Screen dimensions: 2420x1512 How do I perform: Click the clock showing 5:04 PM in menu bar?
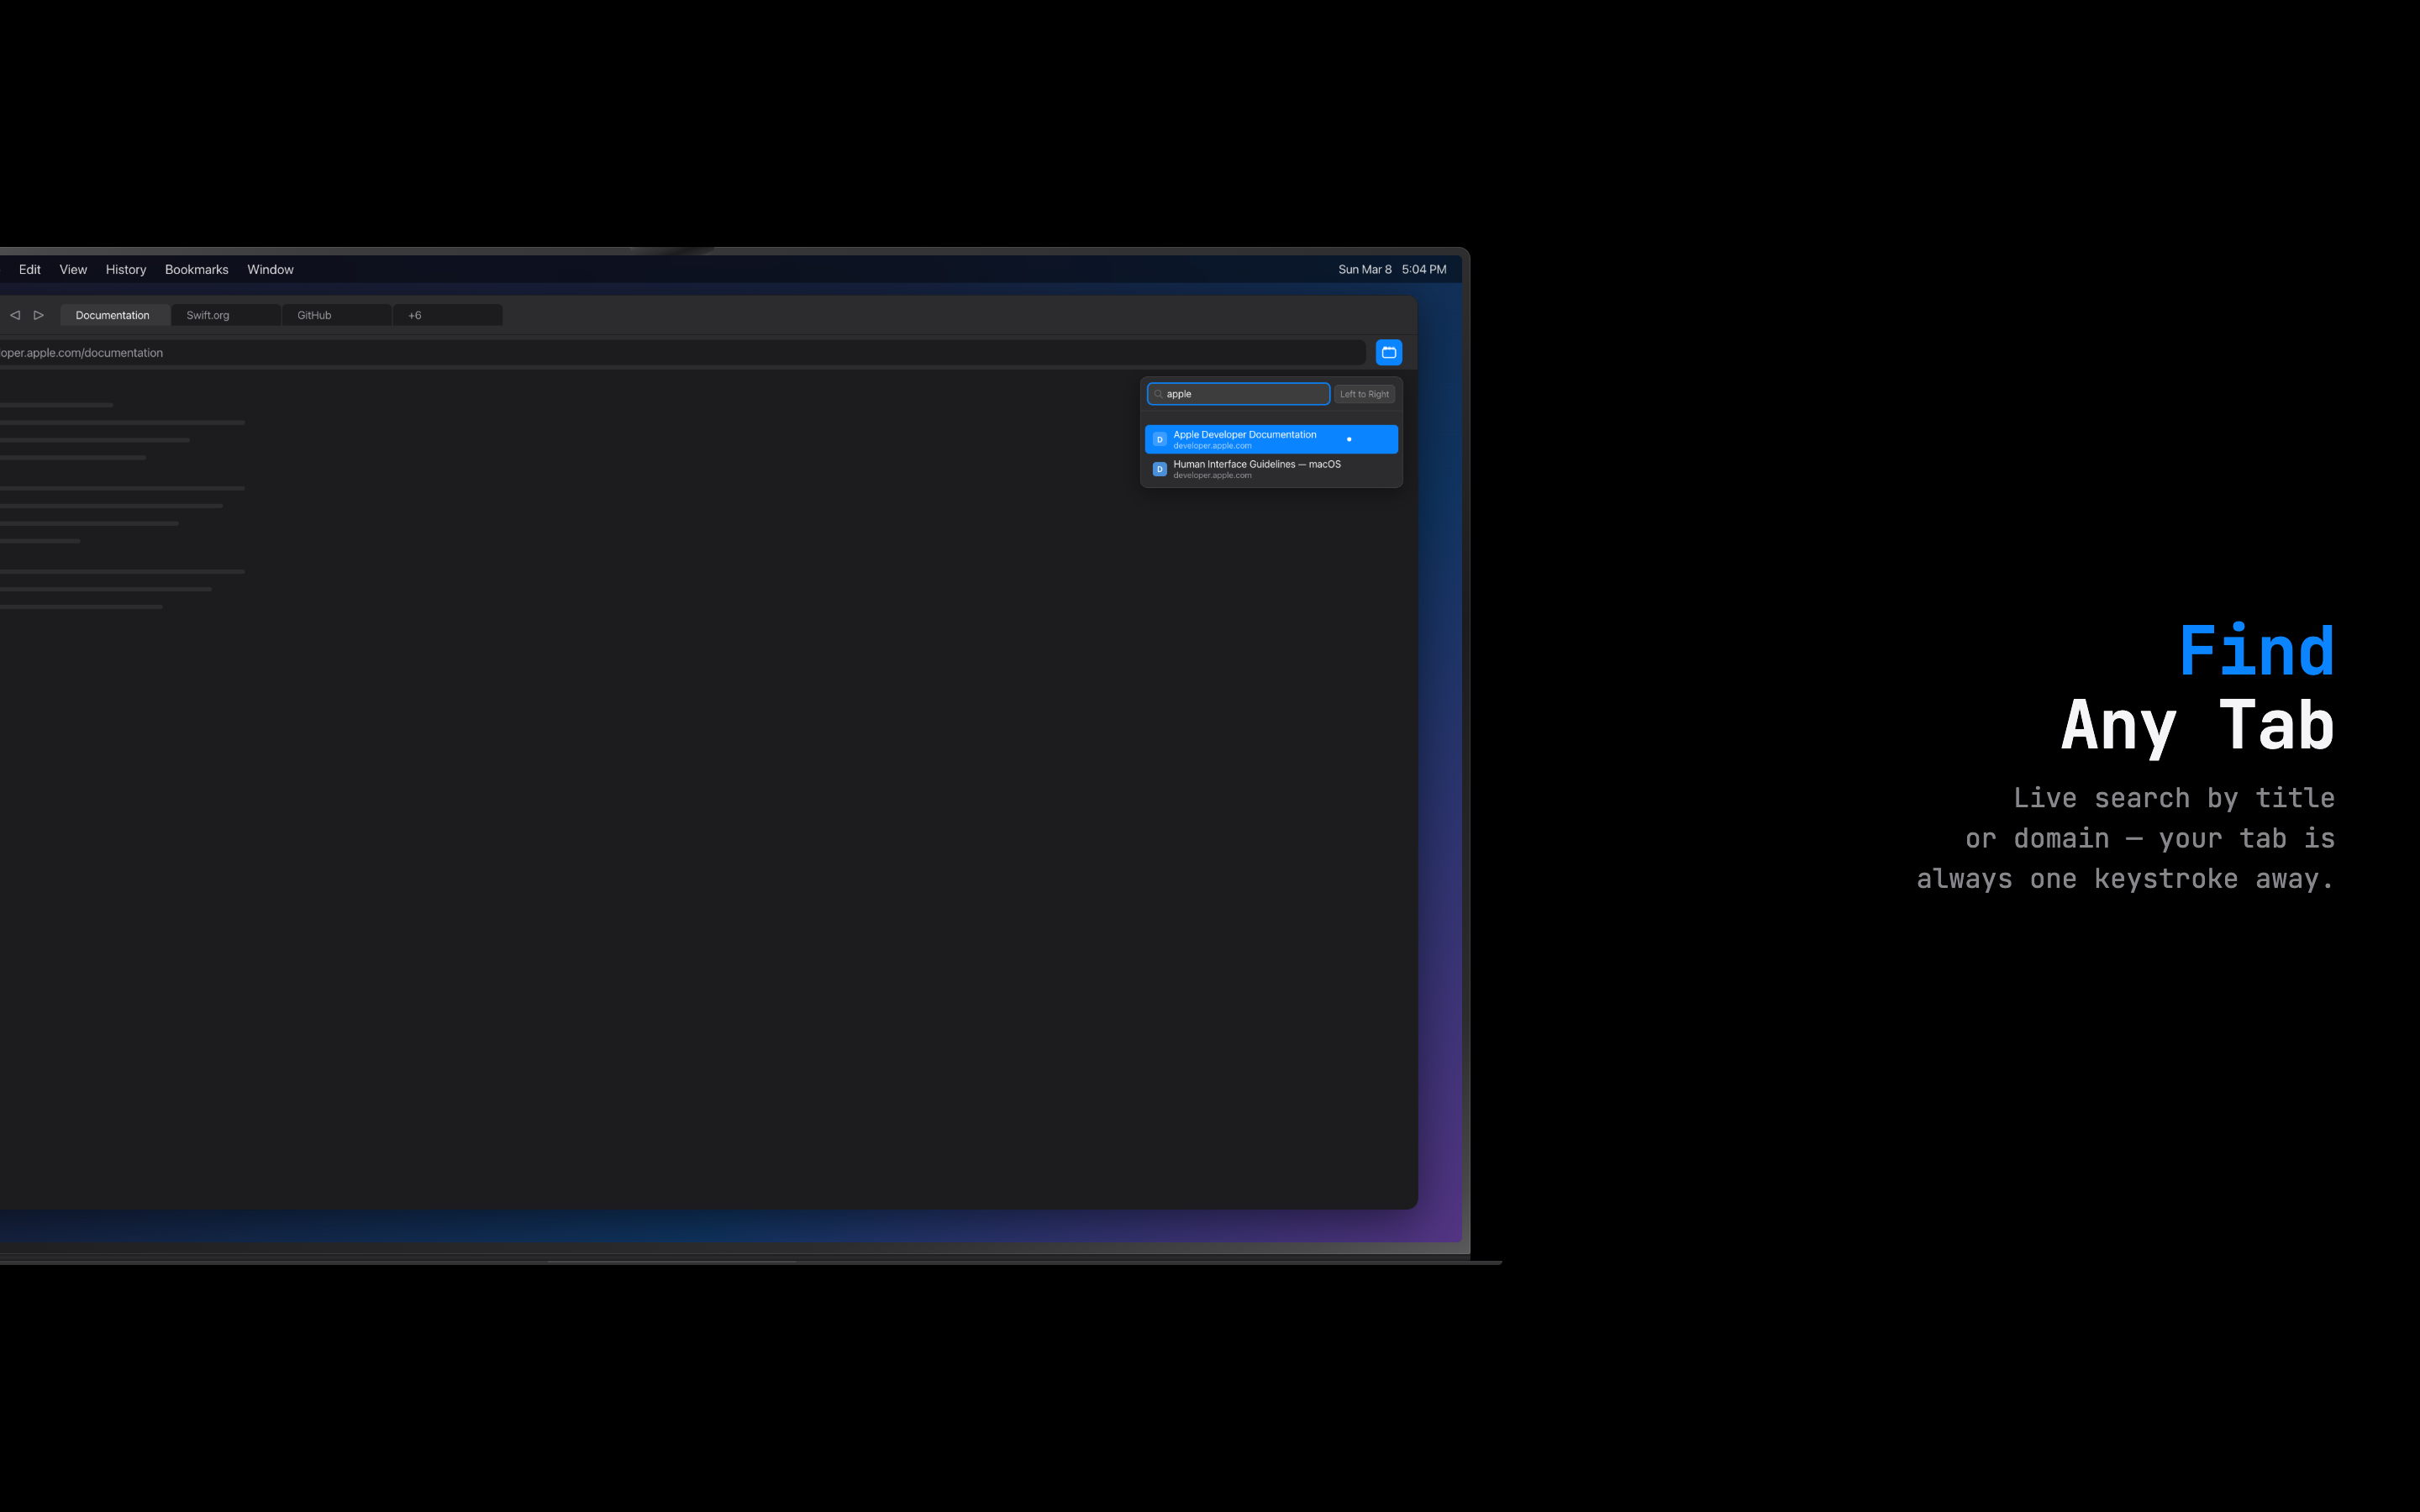point(1423,269)
